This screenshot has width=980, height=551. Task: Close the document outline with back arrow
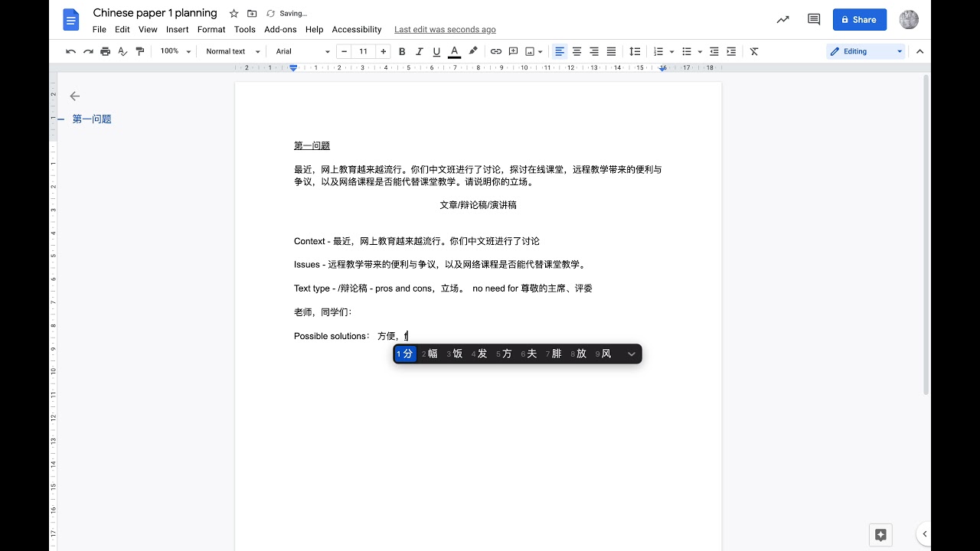click(x=74, y=96)
